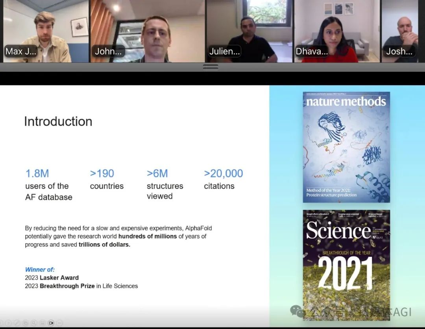Image resolution: width=425 pixels, height=329 pixels.
Task: Click the Science 2021 magazine cover
Action: (x=346, y=265)
